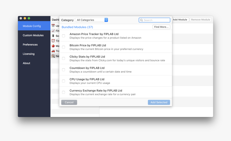Check the Amazon Price Tracker module

click(63, 36)
